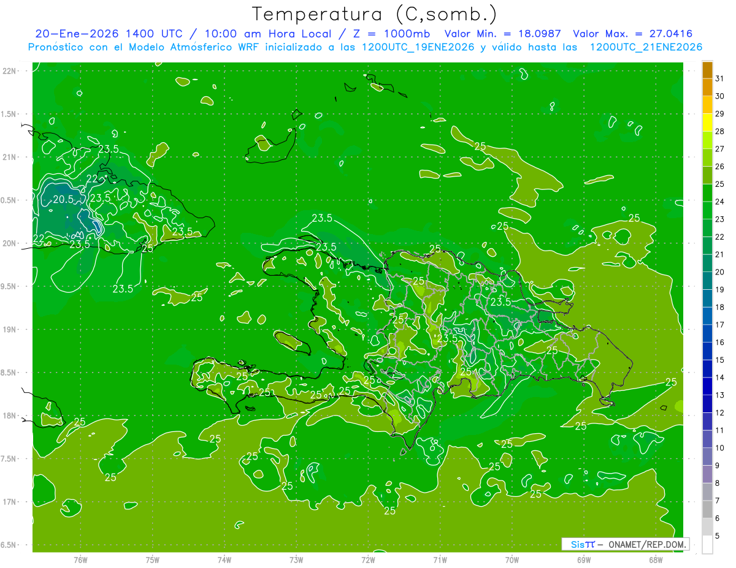Click the "21N" latitude axis label

(9, 157)
